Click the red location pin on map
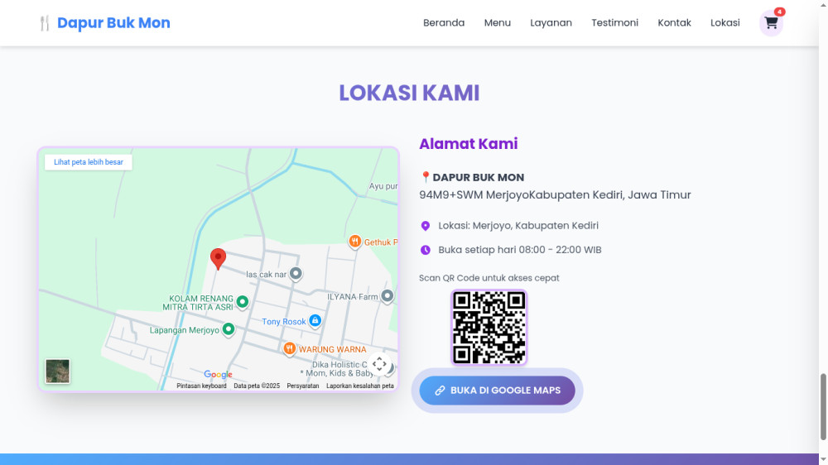 [x=218, y=259]
